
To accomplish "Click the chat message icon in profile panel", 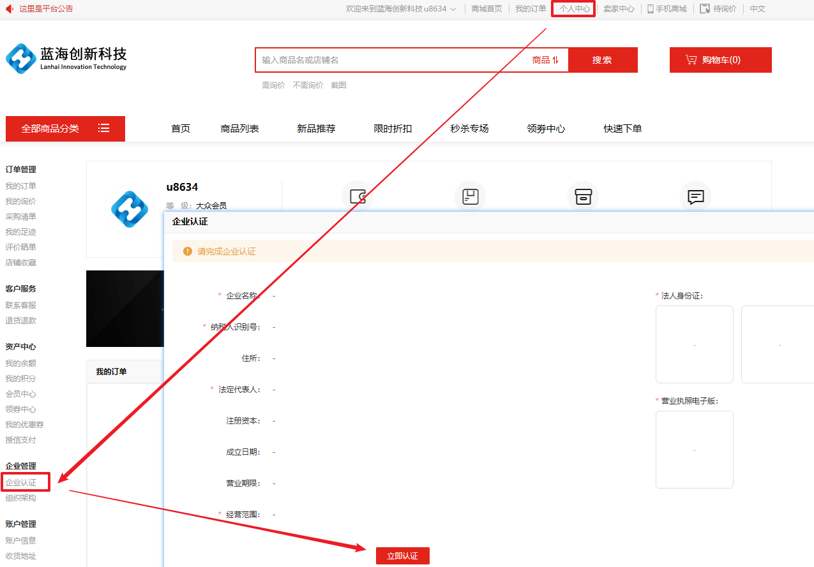I will 696,196.
